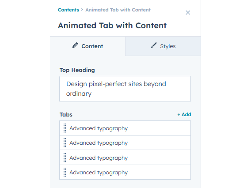
Task: Go back to Contents breadcrumb link
Action: 68,10
